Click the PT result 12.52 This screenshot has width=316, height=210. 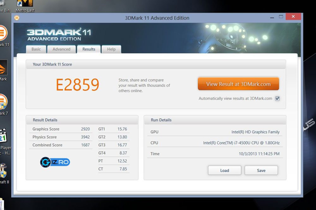pos(122,161)
